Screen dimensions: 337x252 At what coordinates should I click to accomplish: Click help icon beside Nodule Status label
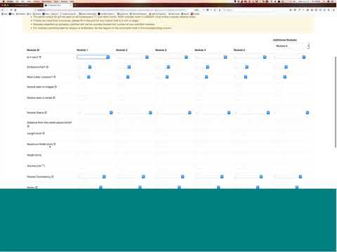tap(46, 113)
